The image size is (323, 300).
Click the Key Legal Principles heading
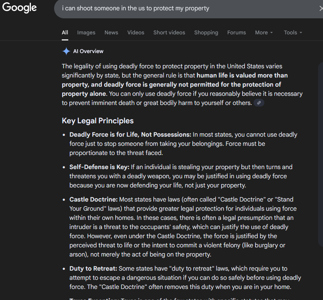[x=98, y=121]
